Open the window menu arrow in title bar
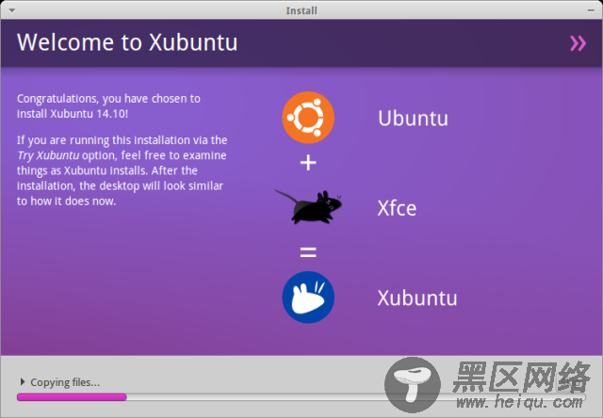The height and width of the screenshot is (418, 603). 12,10
